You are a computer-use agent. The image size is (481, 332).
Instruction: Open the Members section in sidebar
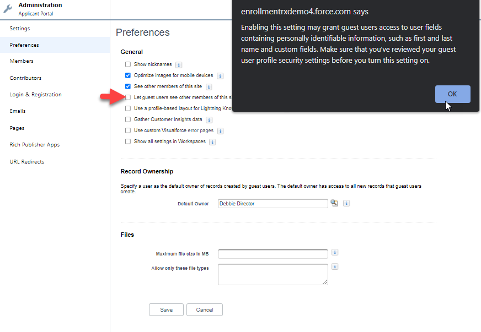coord(22,61)
